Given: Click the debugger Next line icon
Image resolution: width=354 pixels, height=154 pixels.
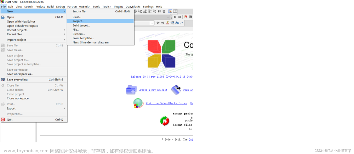Looking at the screenshot, I should pos(136,11).
